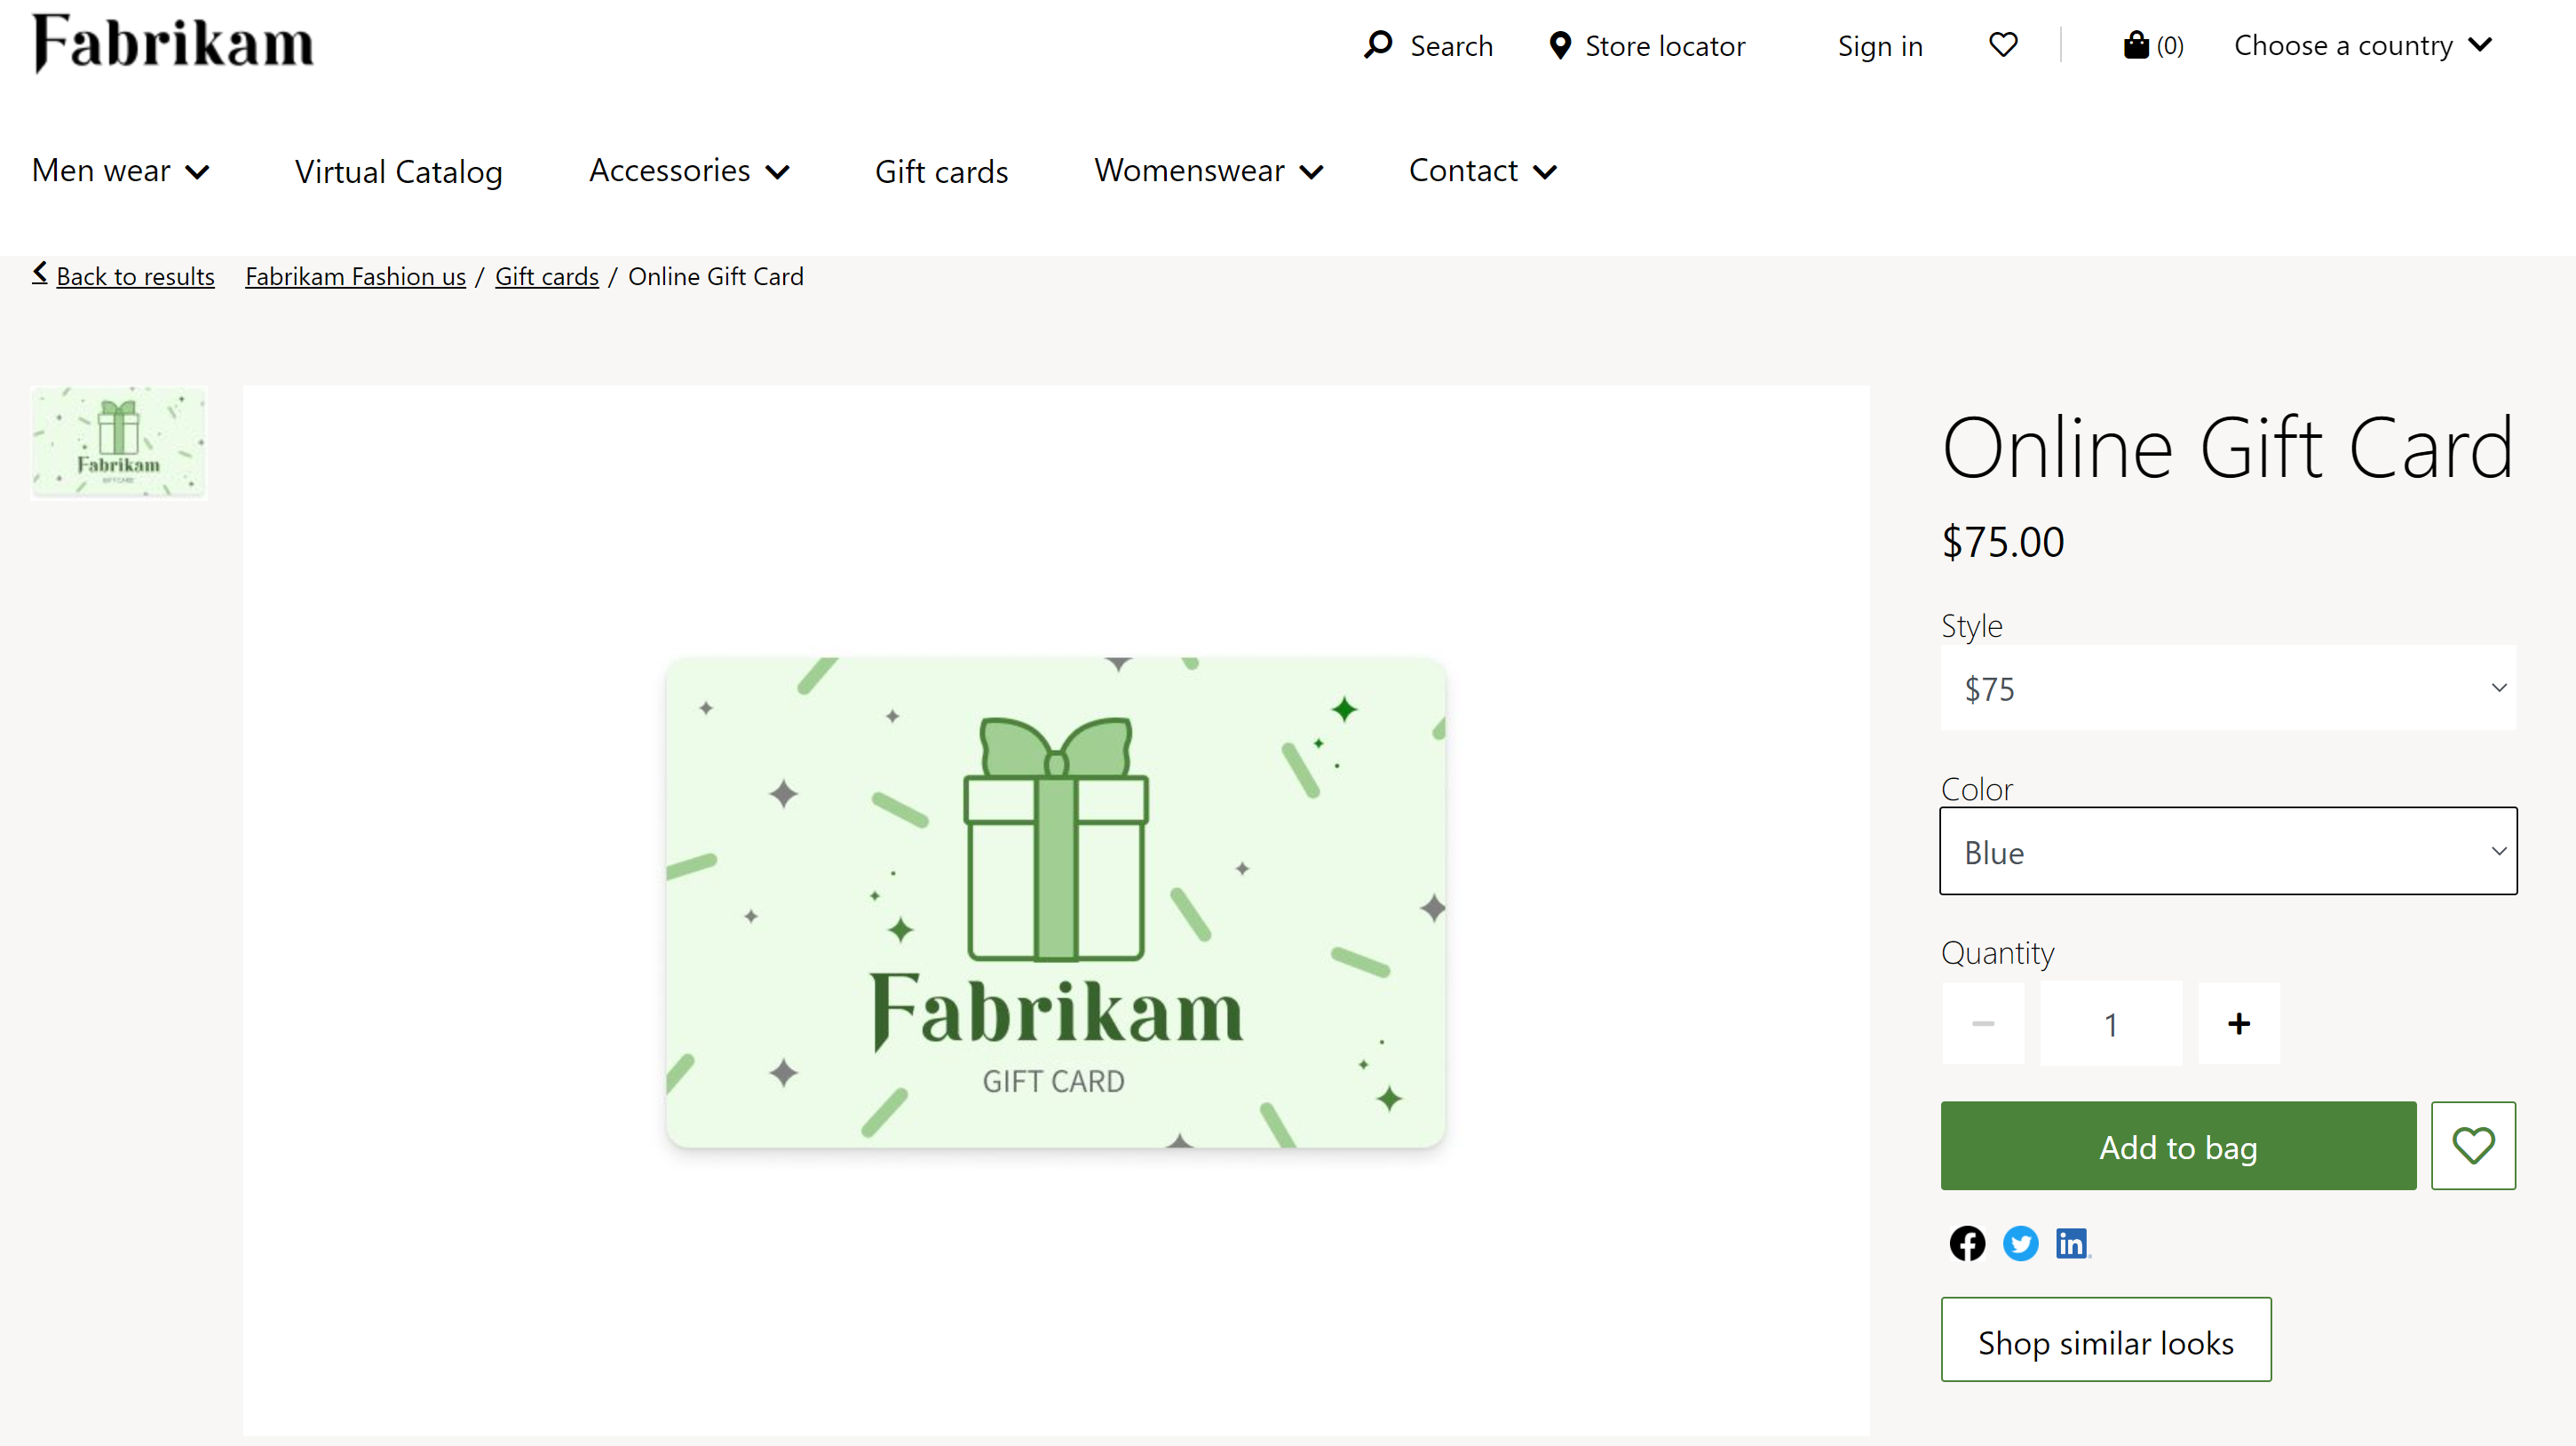Viewport: 2576px width, 1446px height.
Task: Click the quantity increment plus button
Action: pyautogui.click(x=2239, y=1023)
